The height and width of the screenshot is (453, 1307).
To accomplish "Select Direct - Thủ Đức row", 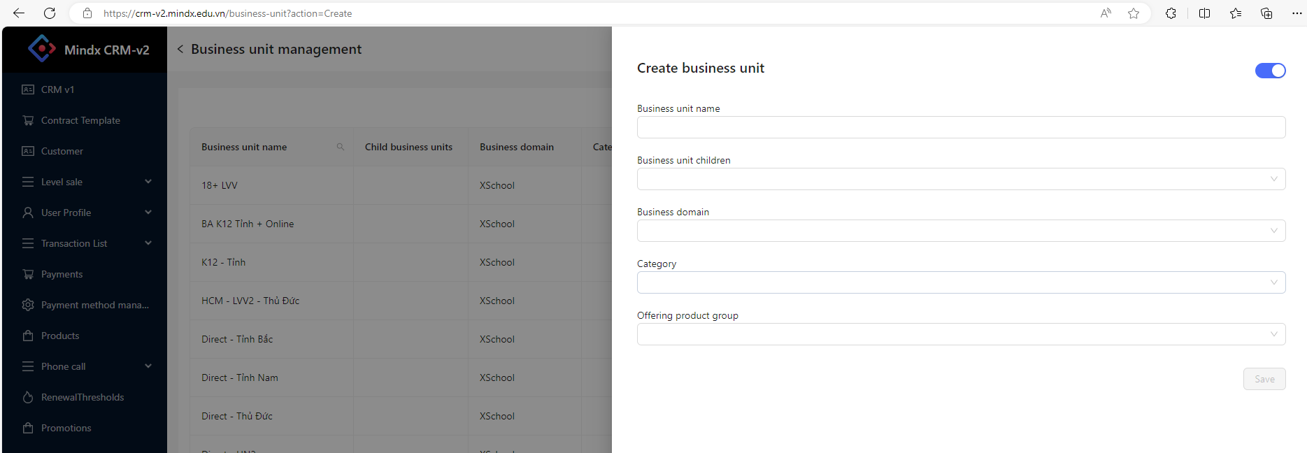I will [x=401, y=416].
